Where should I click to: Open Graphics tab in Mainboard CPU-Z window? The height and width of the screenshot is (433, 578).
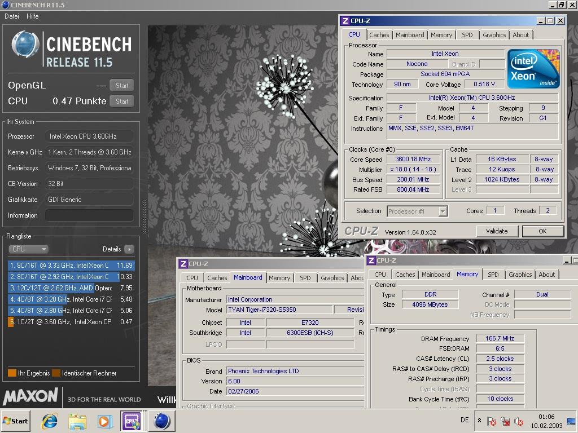[332, 278]
